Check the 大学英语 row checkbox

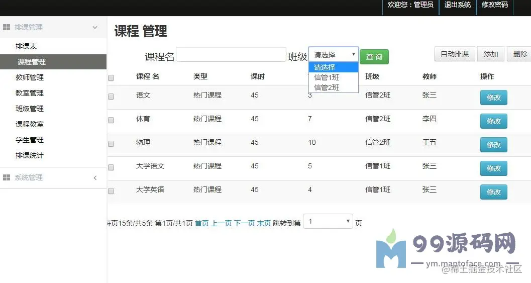click(111, 191)
